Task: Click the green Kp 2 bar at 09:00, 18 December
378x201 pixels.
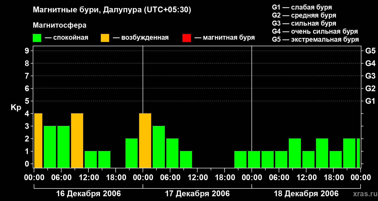Action: coord(295,153)
